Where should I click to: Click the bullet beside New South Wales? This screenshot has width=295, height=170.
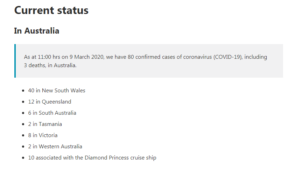tap(23, 91)
